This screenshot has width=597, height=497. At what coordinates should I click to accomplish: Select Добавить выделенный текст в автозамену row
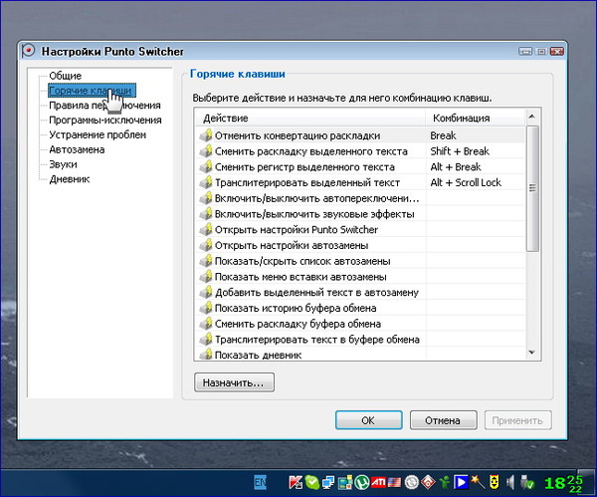pos(360,293)
